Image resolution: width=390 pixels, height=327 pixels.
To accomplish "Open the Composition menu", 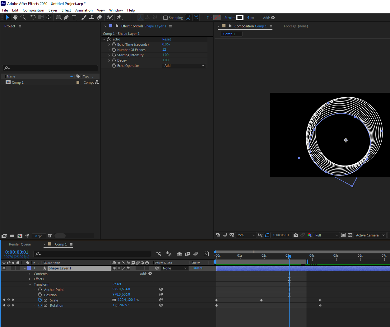I will pos(33,10).
